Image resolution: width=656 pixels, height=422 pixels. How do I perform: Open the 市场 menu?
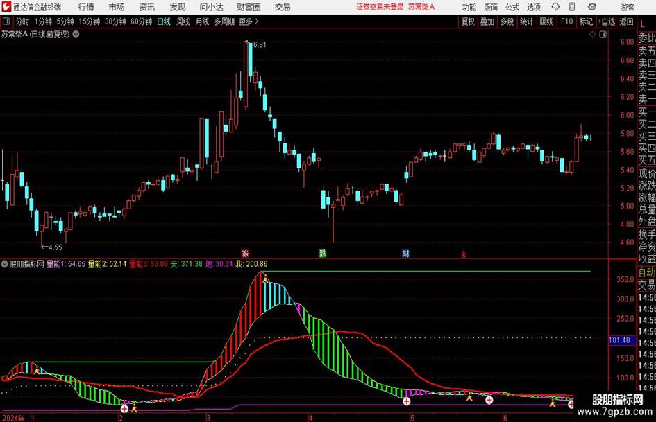(117, 7)
